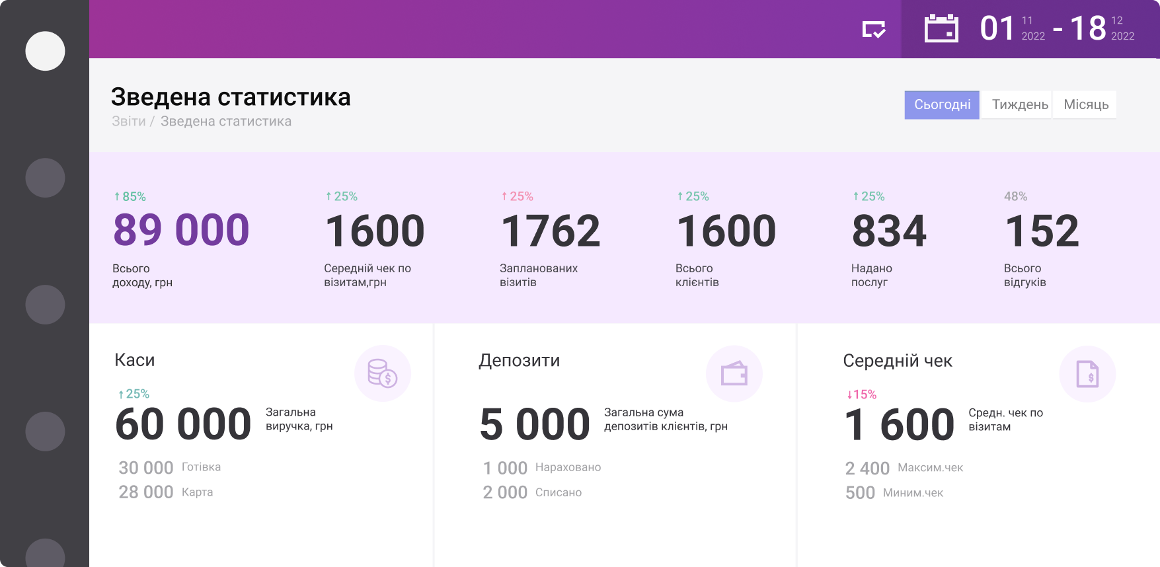Screen dimensions: 1160x567
Task: Switch to the Тиждень period tab
Action: pos(1019,104)
